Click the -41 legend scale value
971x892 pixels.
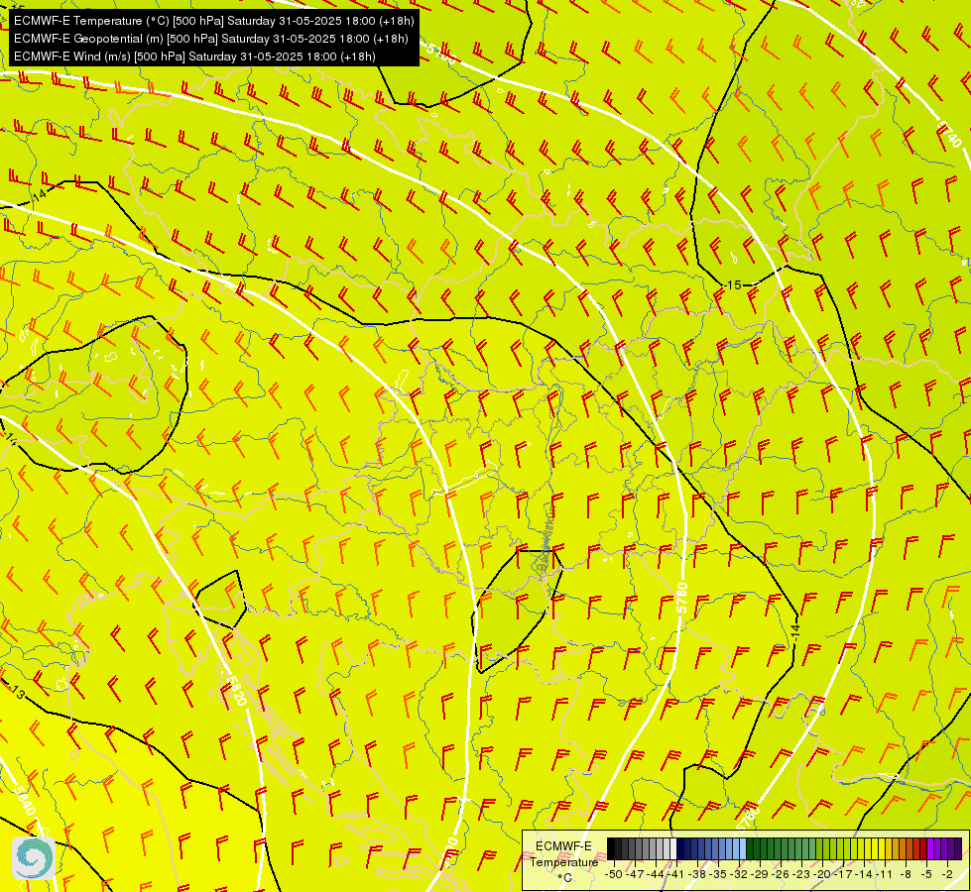[675, 875]
